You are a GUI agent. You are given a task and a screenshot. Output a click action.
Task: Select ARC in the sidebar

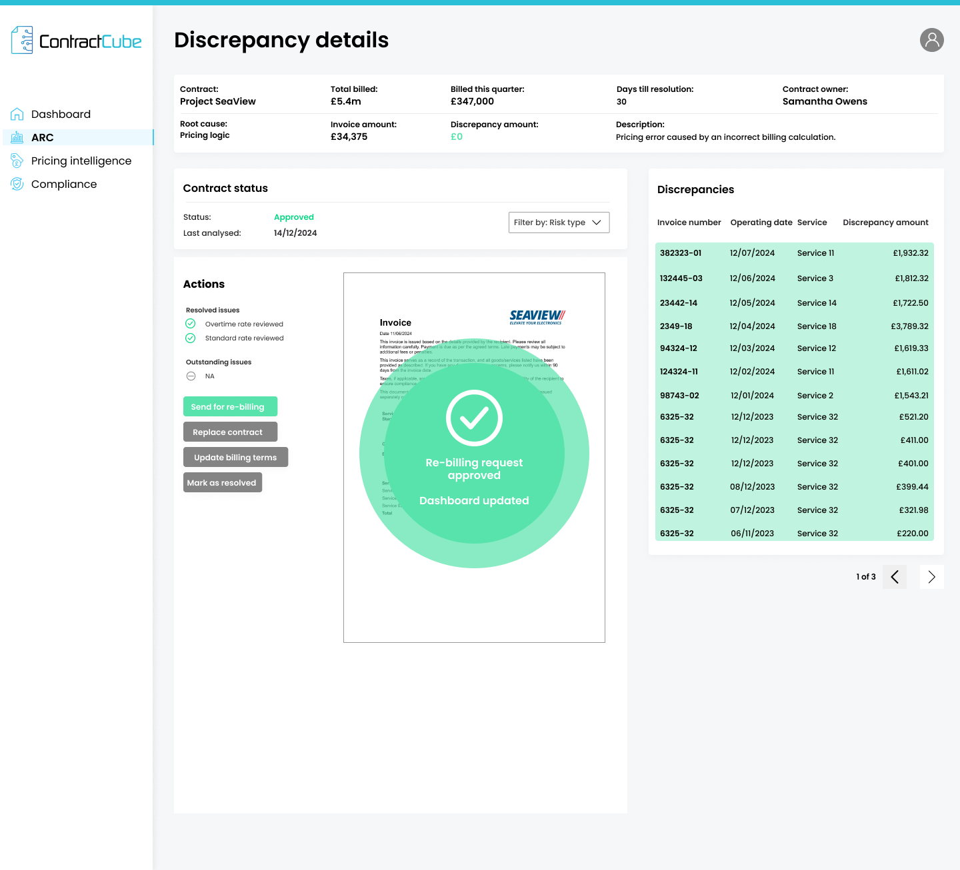(x=78, y=137)
